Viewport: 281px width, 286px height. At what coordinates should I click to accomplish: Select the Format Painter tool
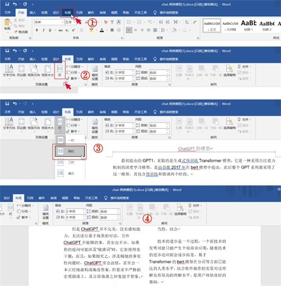pos(21,32)
